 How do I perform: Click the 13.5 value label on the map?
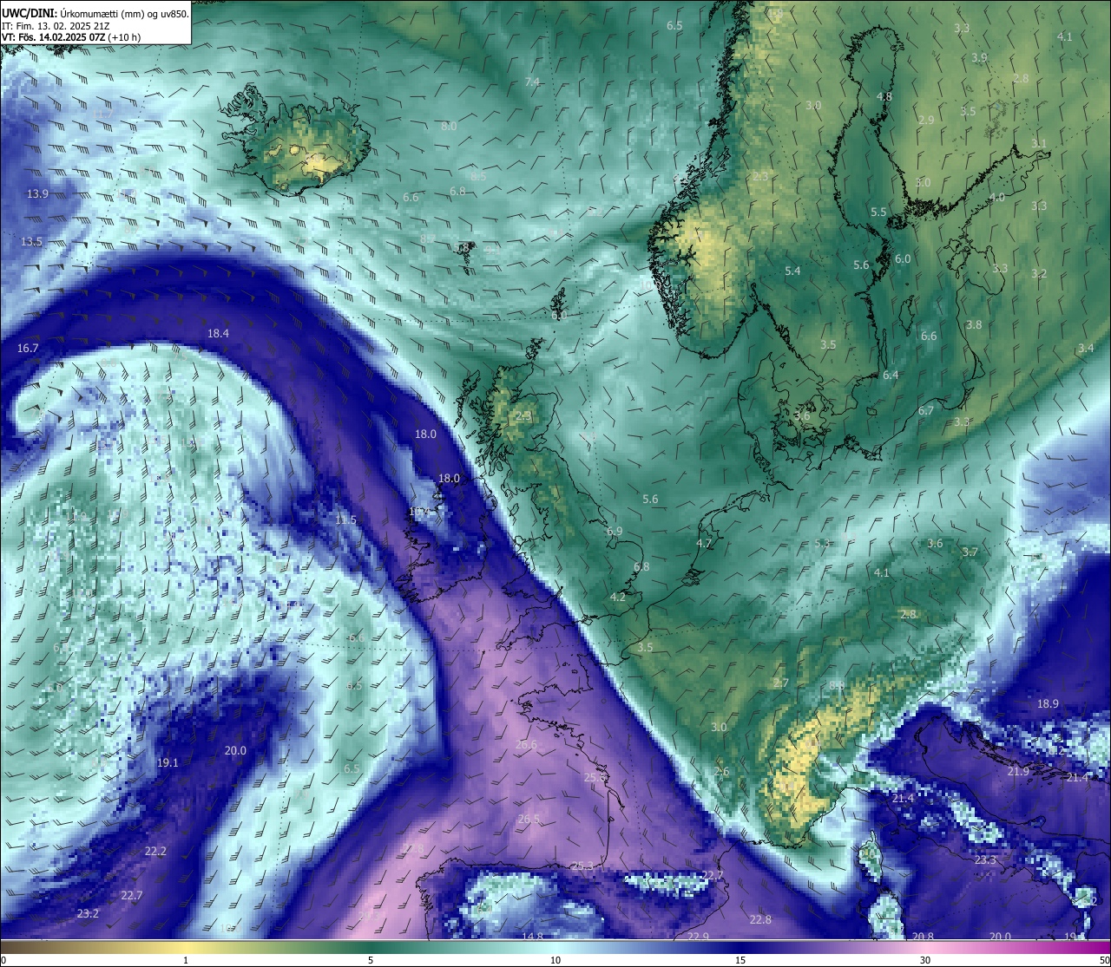[31, 241]
